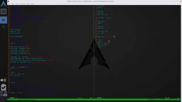Open the Tabs menu
This screenshot has width=182, height=102.
click(28, 4)
